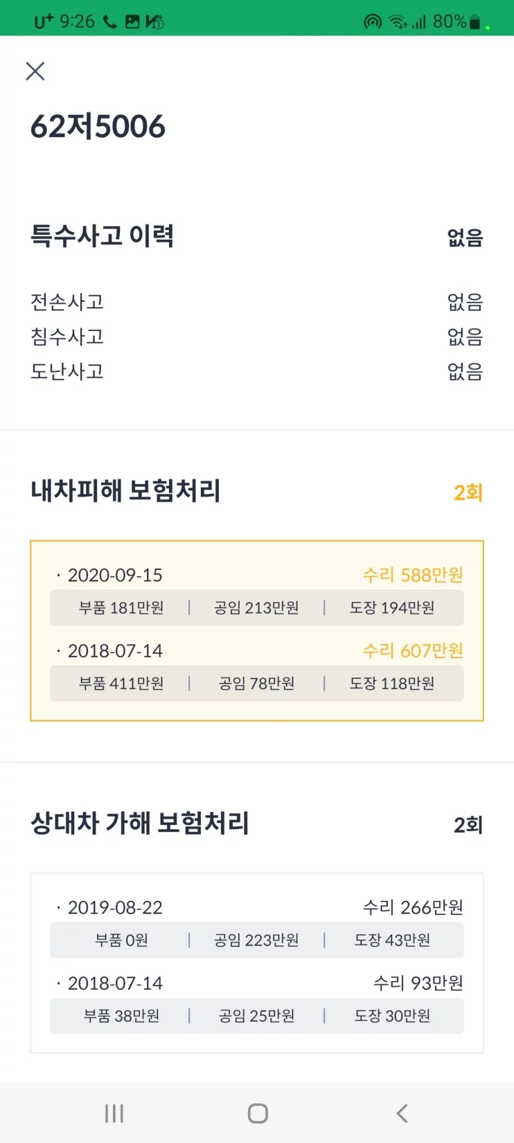514x1143 pixels.
Task: Tap the 특수사고 이력 heading
Action: point(103,236)
